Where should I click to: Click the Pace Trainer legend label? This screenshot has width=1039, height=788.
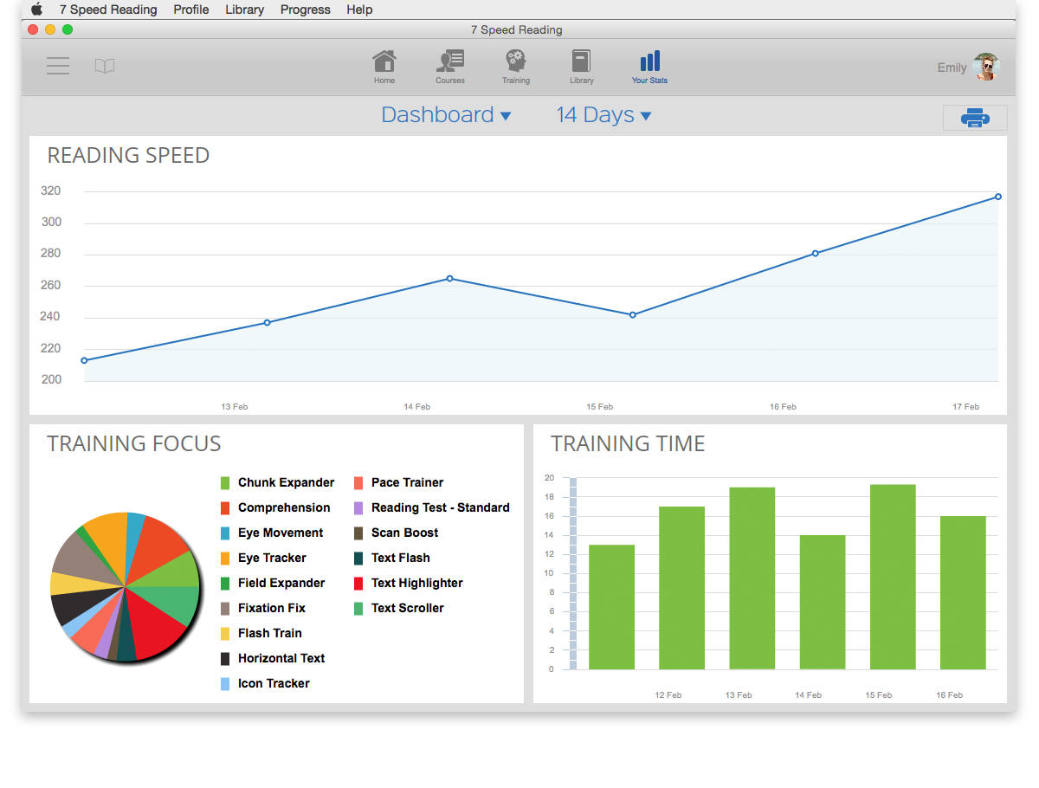(x=407, y=483)
